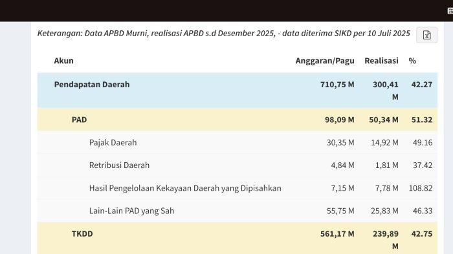This screenshot has width=453, height=254.
Task: Select the 46.33 percentage value
Action: [x=423, y=211]
